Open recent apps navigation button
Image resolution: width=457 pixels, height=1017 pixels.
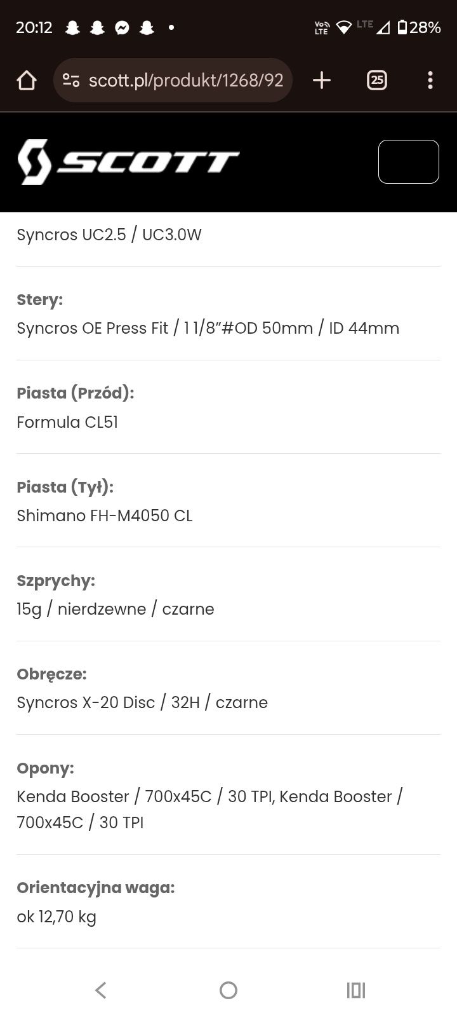click(x=356, y=990)
